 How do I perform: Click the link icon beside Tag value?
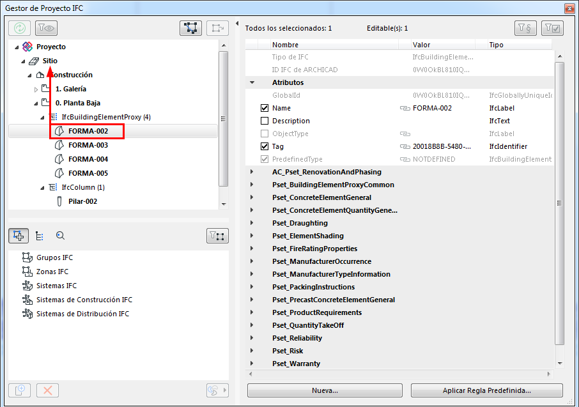405,146
